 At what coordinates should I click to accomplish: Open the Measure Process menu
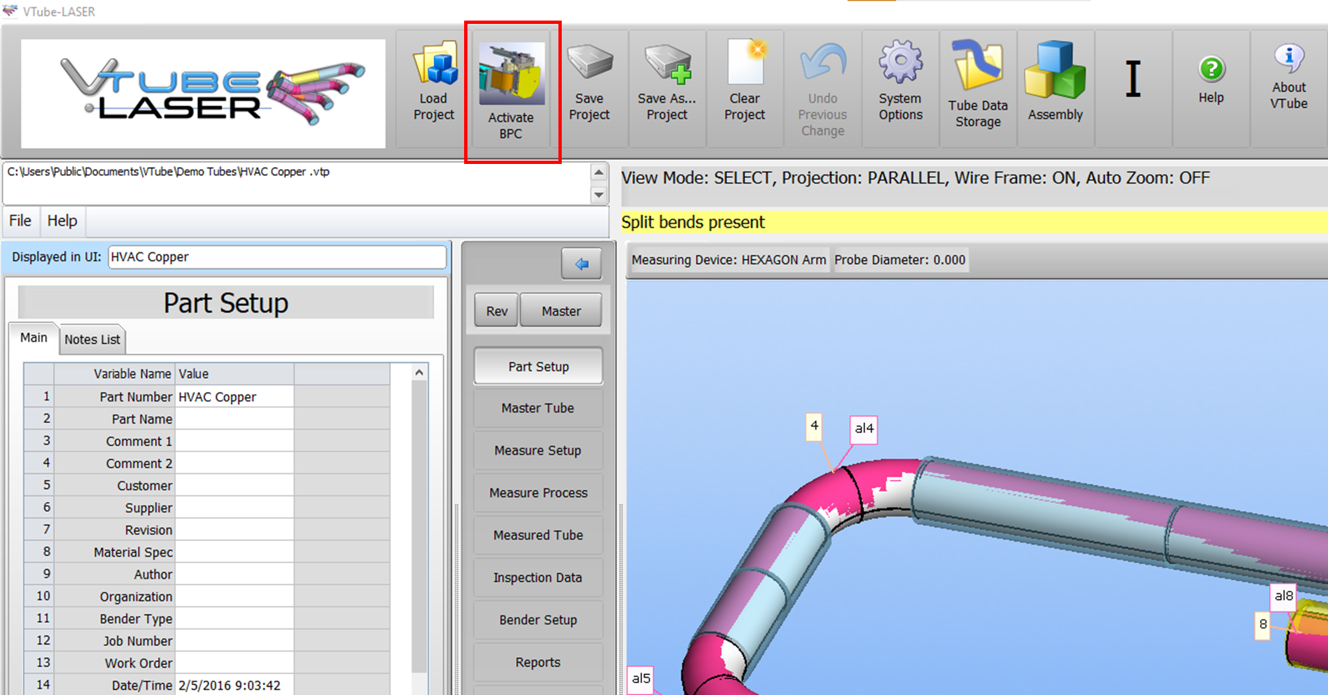pos(539,493)
